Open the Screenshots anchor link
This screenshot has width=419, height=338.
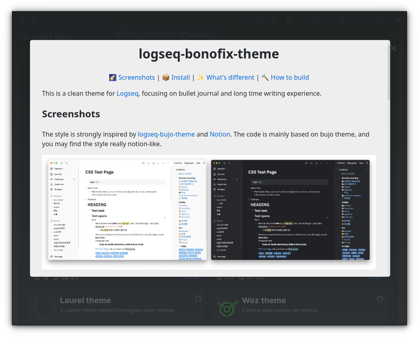(136, 77)
